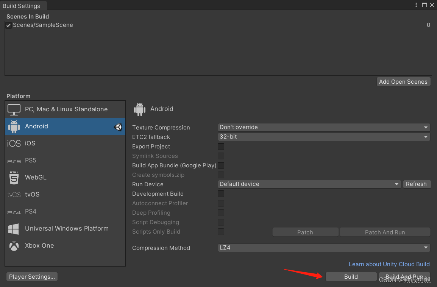Select the Universal Windows Platform row
The image size is (437, 287).
(65, 228)
